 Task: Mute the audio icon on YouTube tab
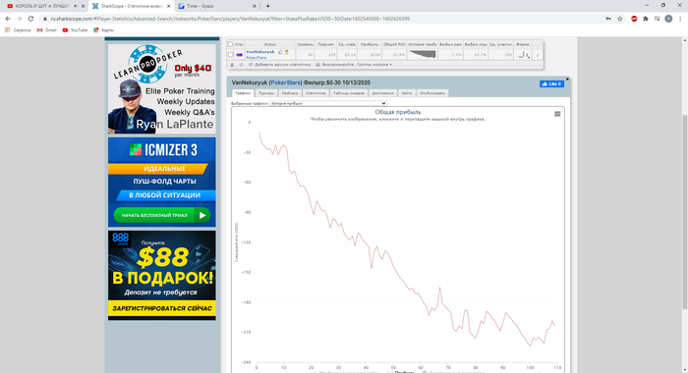[x=76, y=6]
